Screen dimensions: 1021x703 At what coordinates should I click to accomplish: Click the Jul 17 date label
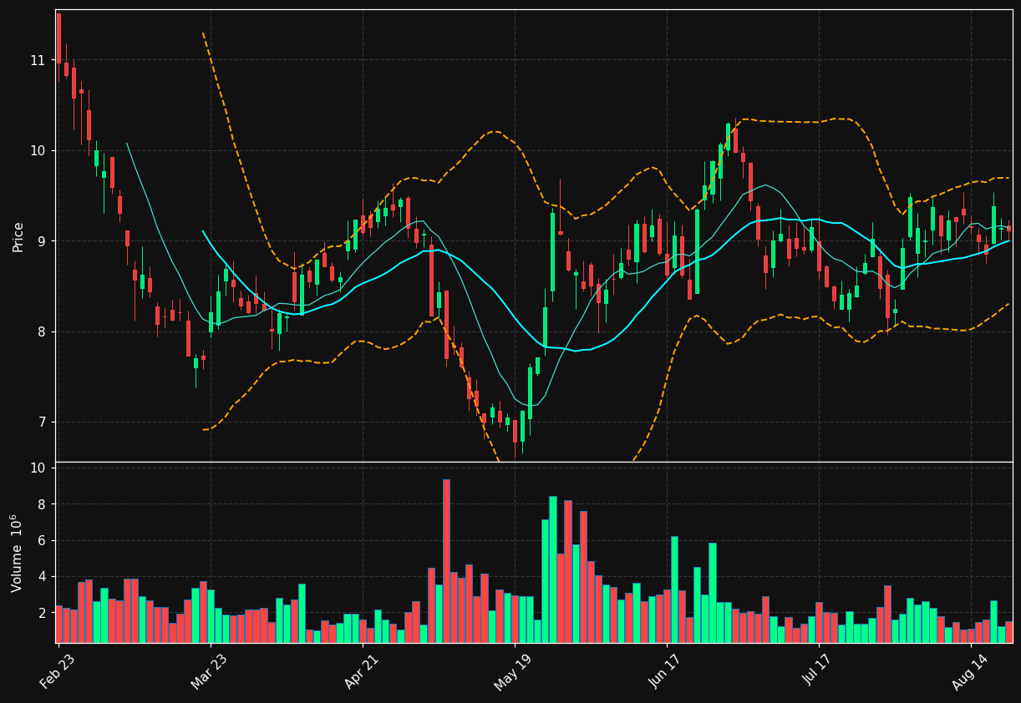click(818, 670)
